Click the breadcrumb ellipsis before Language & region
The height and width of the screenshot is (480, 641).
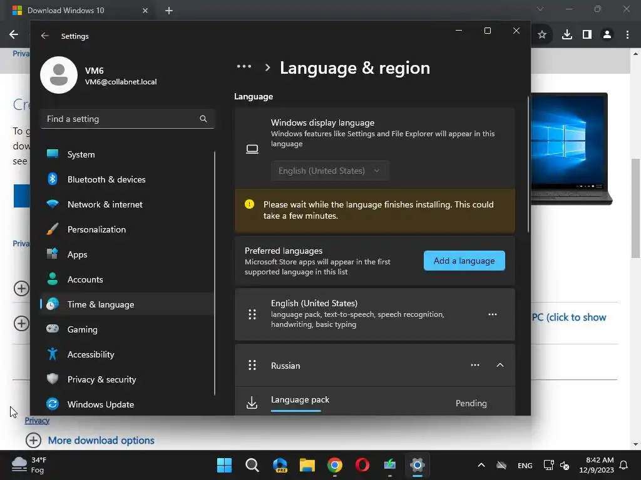244,66
